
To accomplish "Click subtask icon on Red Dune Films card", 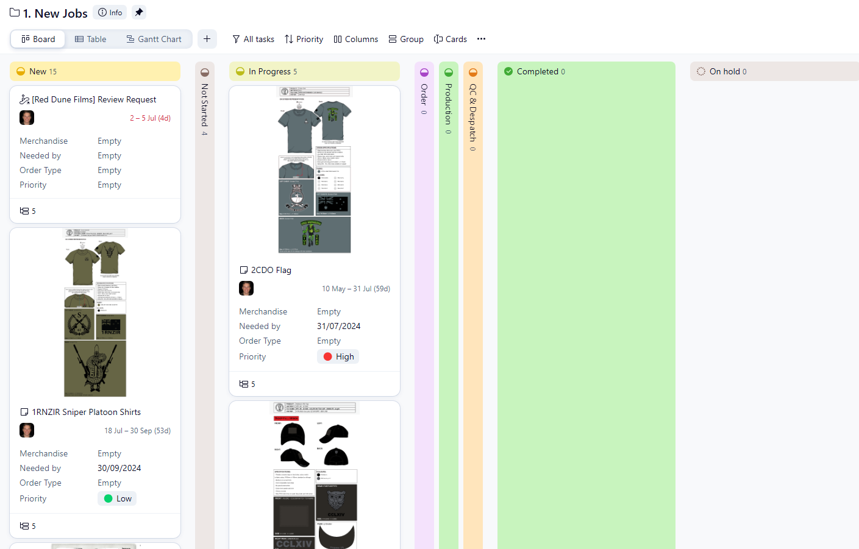I will click(x=25, y=211).
